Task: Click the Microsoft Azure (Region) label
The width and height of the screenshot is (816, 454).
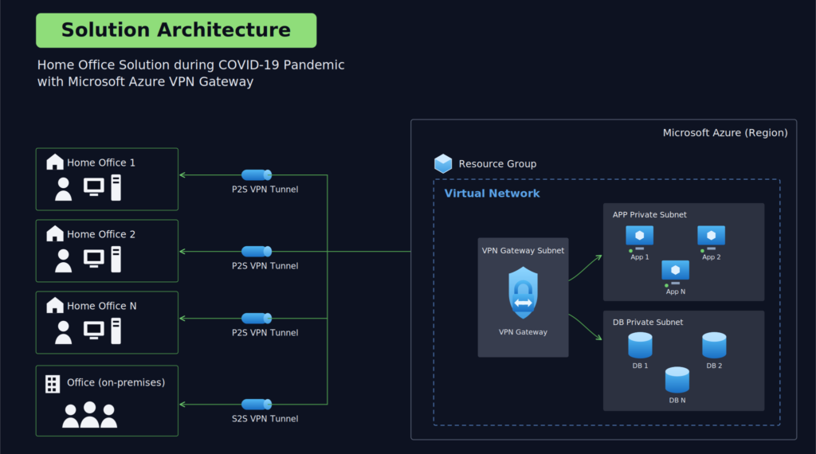Action: point(725,132)
